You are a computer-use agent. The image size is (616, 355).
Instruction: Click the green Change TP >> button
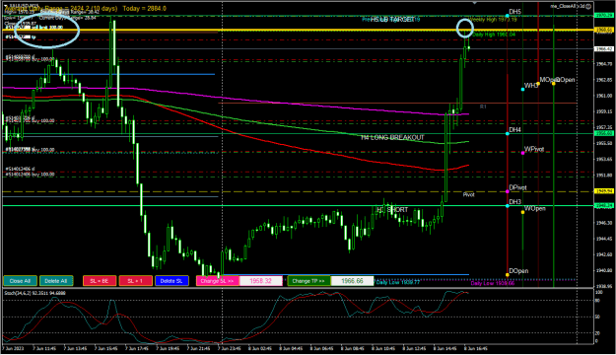coord(308,281)
